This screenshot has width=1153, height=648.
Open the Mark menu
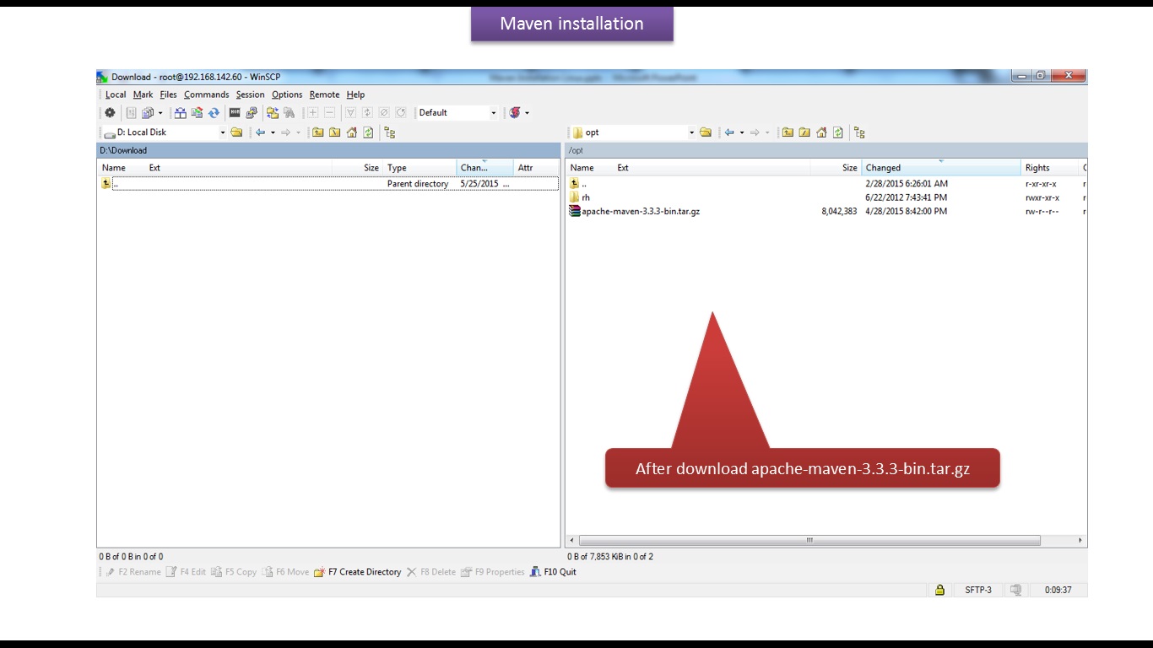(143, 94)
